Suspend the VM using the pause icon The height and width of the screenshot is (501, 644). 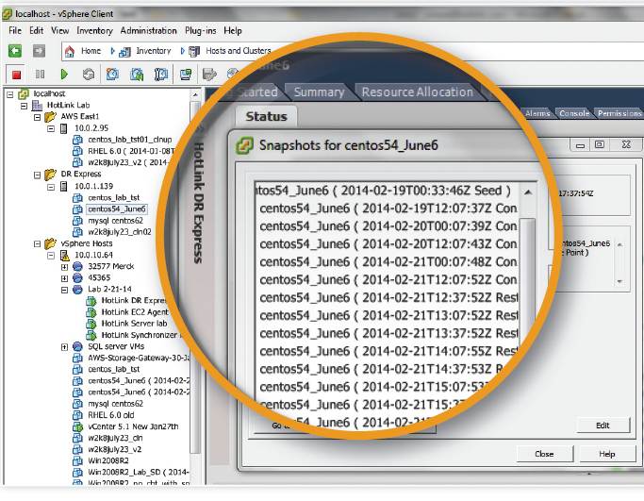pos(40,75)
